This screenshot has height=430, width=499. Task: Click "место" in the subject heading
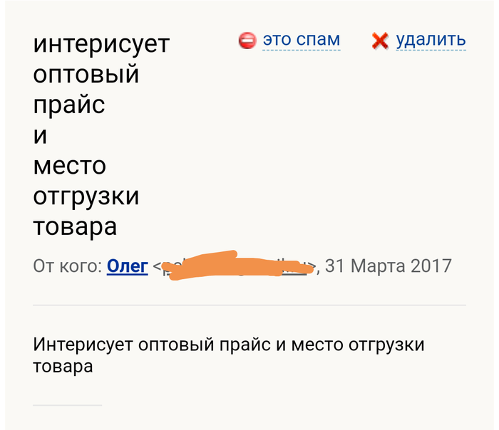[x=69, y=167]
